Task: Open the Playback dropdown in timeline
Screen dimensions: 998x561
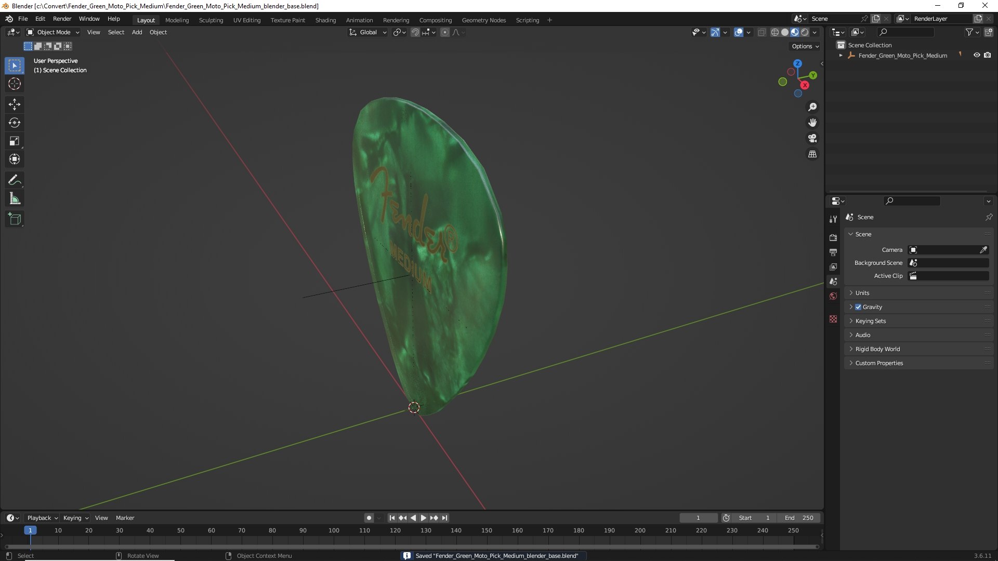Action: (x=42, y=518)
